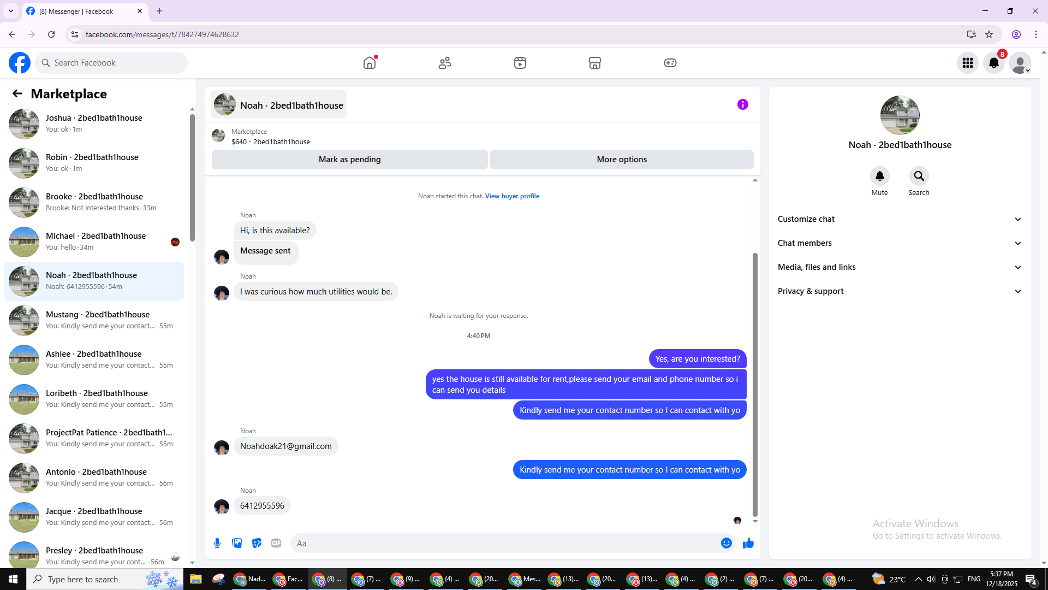Mute the Noah conversation
Image resolution: width=1048 pixels, height=590 pixels.
[880, 176]
